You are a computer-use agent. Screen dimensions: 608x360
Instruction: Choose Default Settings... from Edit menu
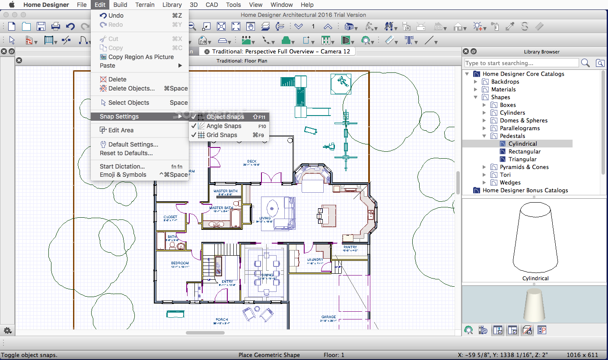coord(140,144)
